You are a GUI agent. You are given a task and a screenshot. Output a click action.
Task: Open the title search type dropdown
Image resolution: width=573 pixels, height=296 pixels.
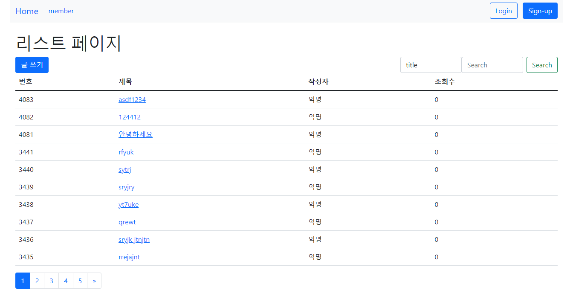click(x=431, y=65)
